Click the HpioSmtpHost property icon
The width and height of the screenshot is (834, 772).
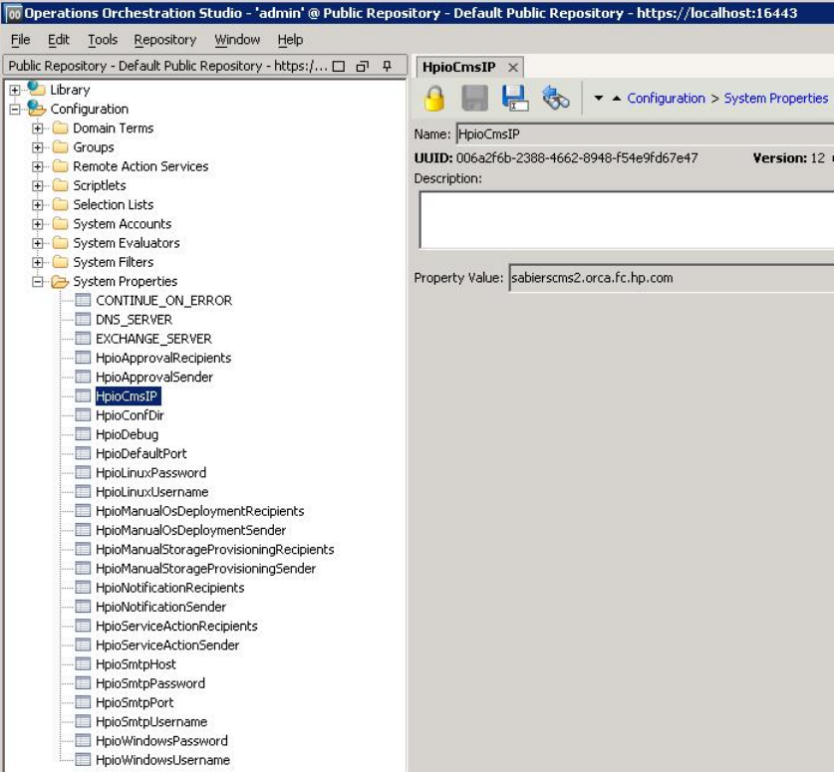(x=84, y=664)
